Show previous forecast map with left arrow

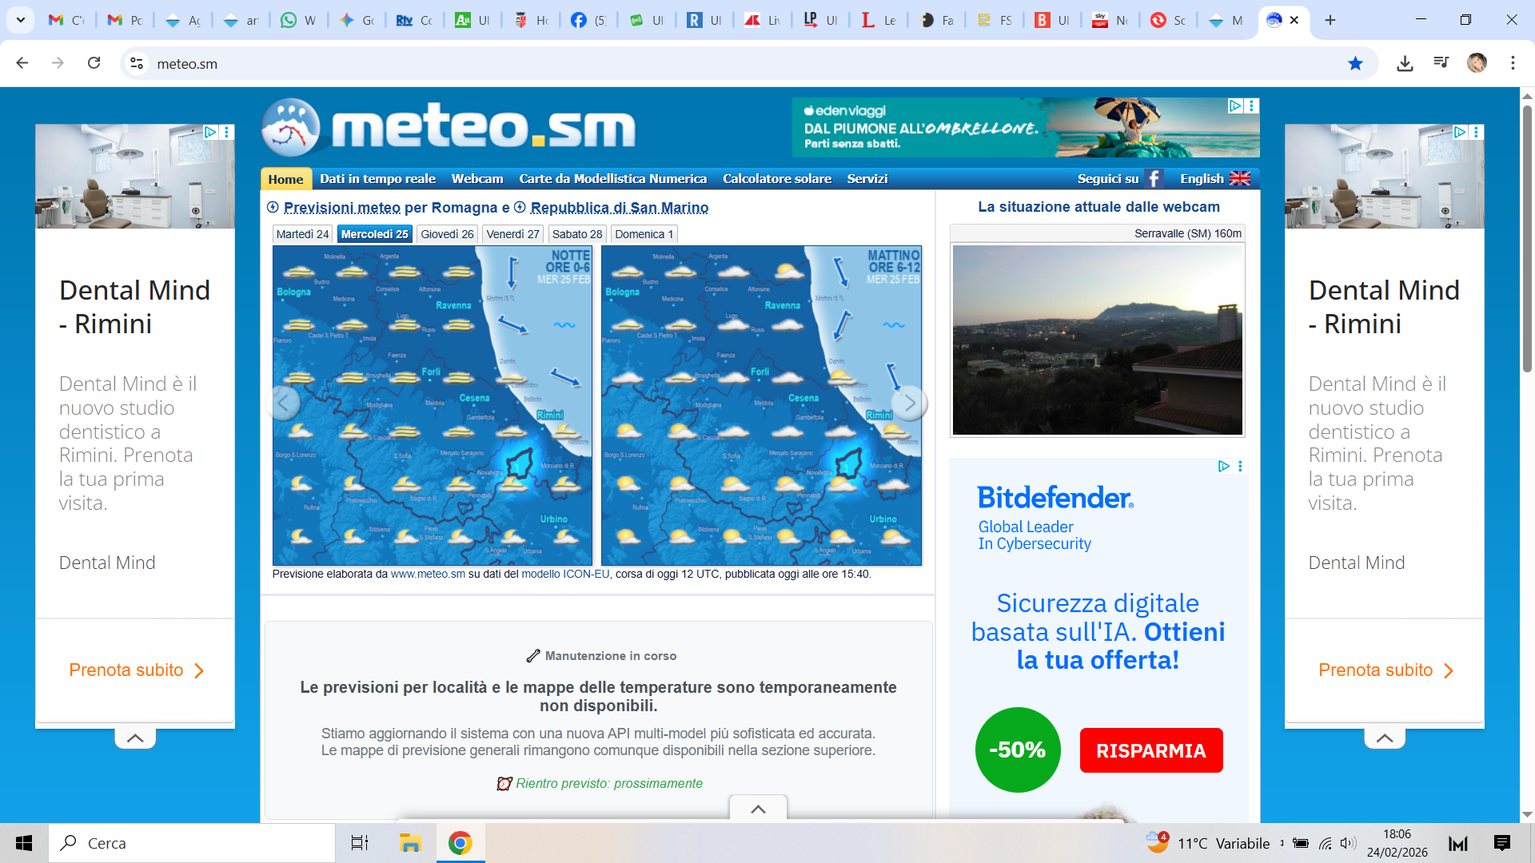(x=283, y=404)
